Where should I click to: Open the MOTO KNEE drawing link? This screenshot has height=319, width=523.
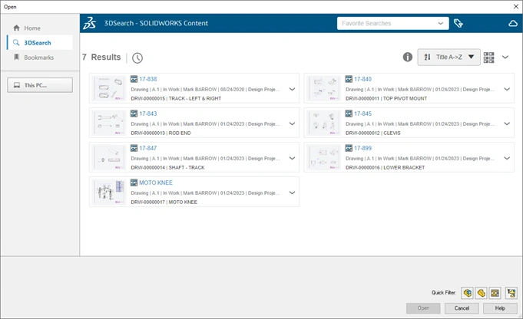156,183
